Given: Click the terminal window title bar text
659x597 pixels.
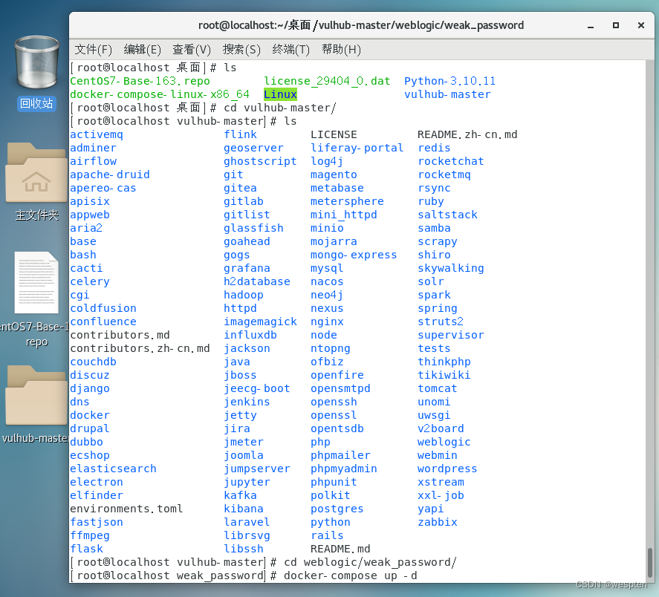Looking at the screenshot, I should coord(360,25).
